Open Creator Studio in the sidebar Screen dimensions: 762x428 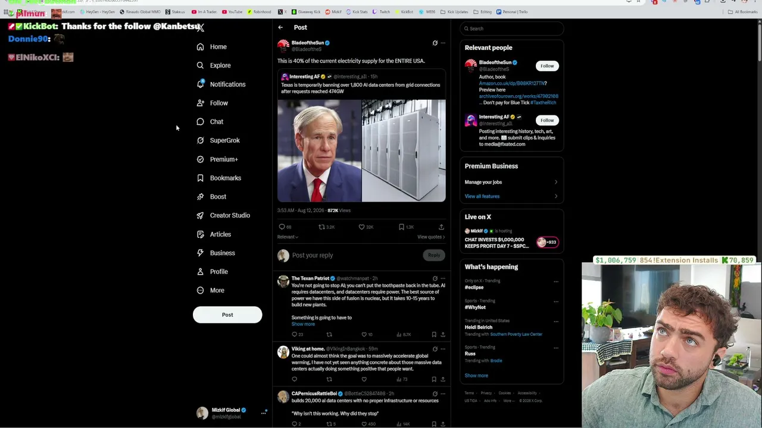[223, 215]
